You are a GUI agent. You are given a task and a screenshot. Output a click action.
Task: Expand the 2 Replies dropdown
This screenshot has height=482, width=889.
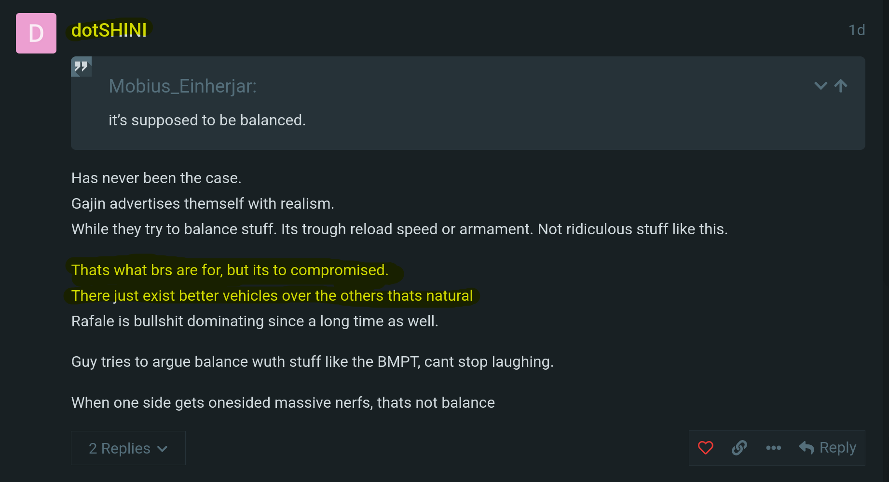128,448
